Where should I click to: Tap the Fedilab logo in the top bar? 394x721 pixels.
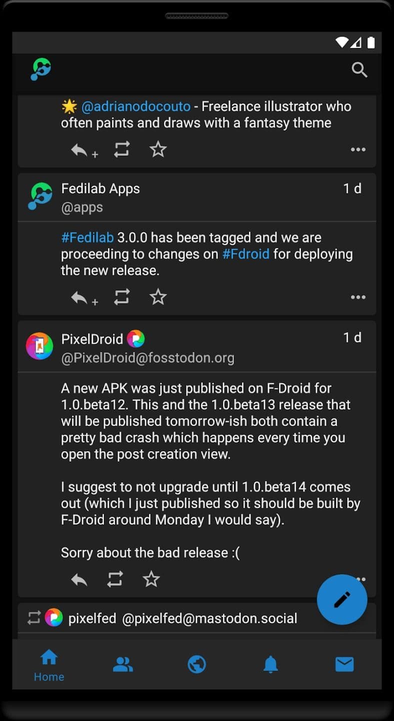40,69
